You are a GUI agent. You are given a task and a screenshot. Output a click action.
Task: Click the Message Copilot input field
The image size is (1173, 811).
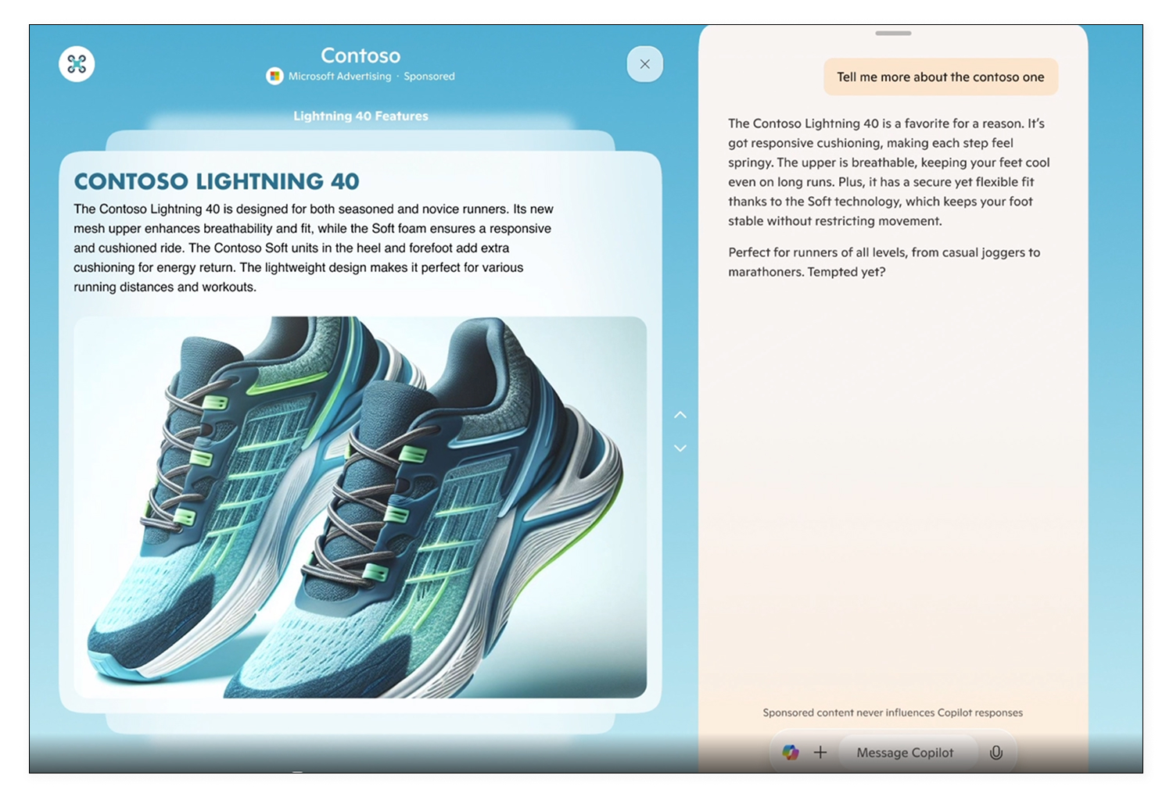(907, 752)
